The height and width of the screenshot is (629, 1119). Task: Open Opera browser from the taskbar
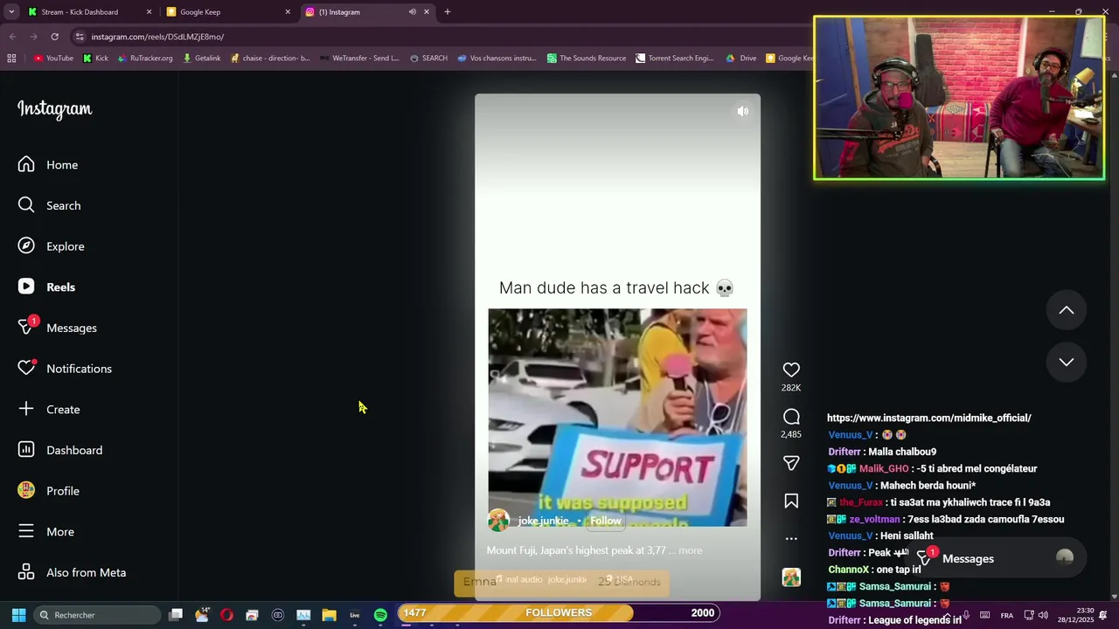(226, 615)
